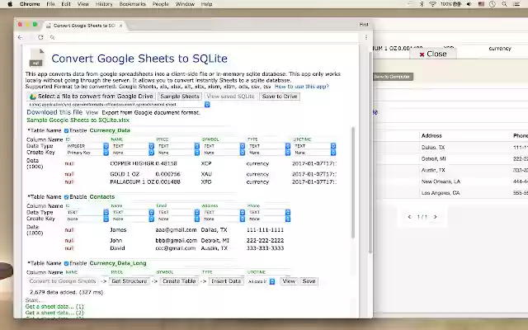Viewport: 528px width, 330px height.
Task: Open data type dropdown for Currency_Data NAME column
Action: pyautogui.click(x=133, y=146)
